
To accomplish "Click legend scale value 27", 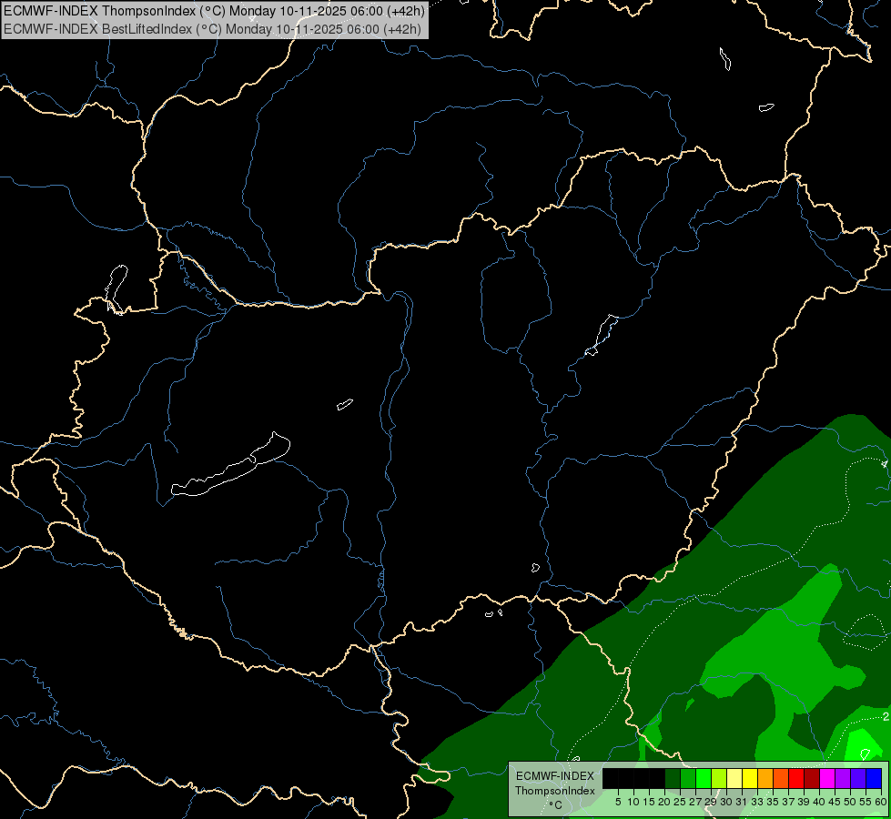I will pos(695,802).
